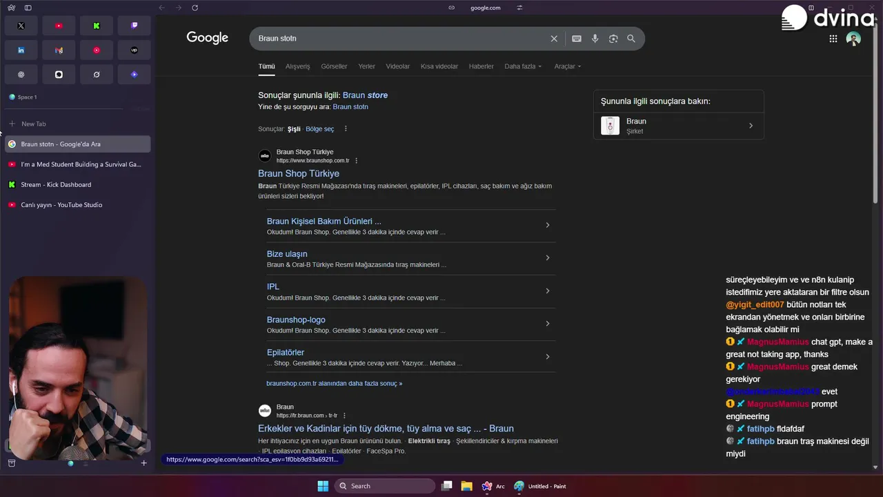
Task: Click the Braun store suggested correction link
Action: (365, 95)
